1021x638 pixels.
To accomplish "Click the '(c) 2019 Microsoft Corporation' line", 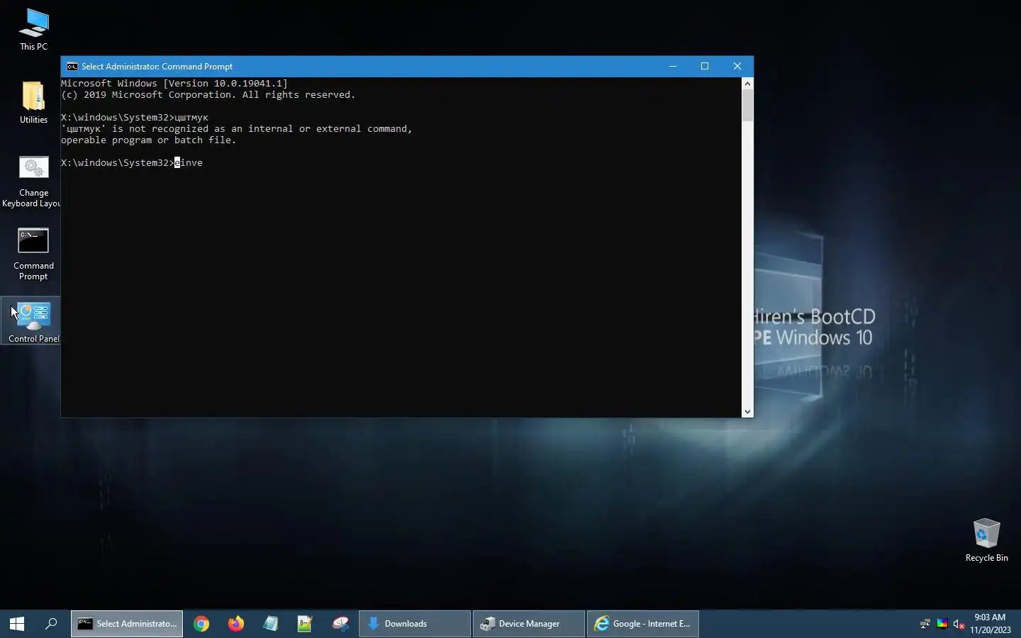I will (208, 95).
